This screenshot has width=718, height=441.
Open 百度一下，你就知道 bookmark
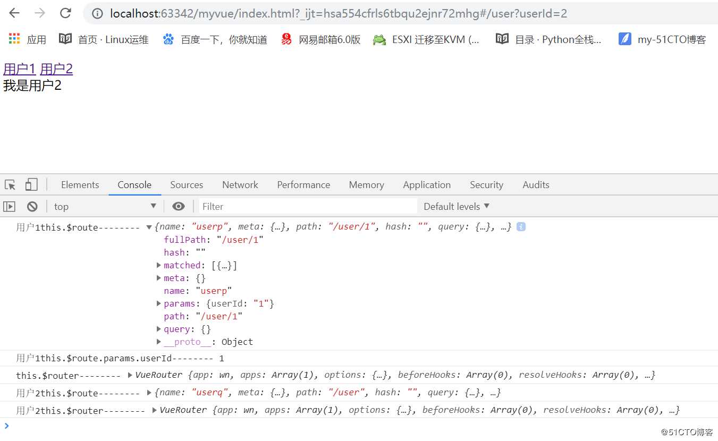[x=215, y=39]
